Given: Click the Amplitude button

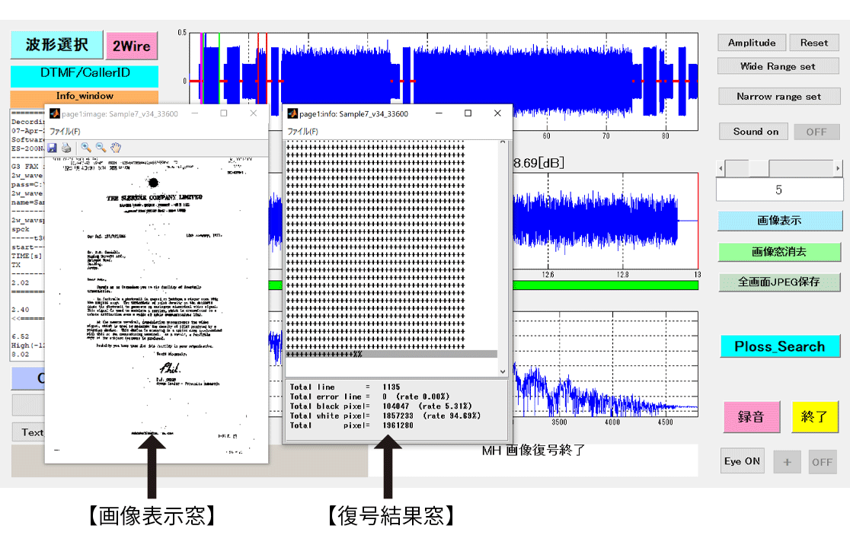Looking at the screenshot, I should pyautogui.click(x=751, y=43).
